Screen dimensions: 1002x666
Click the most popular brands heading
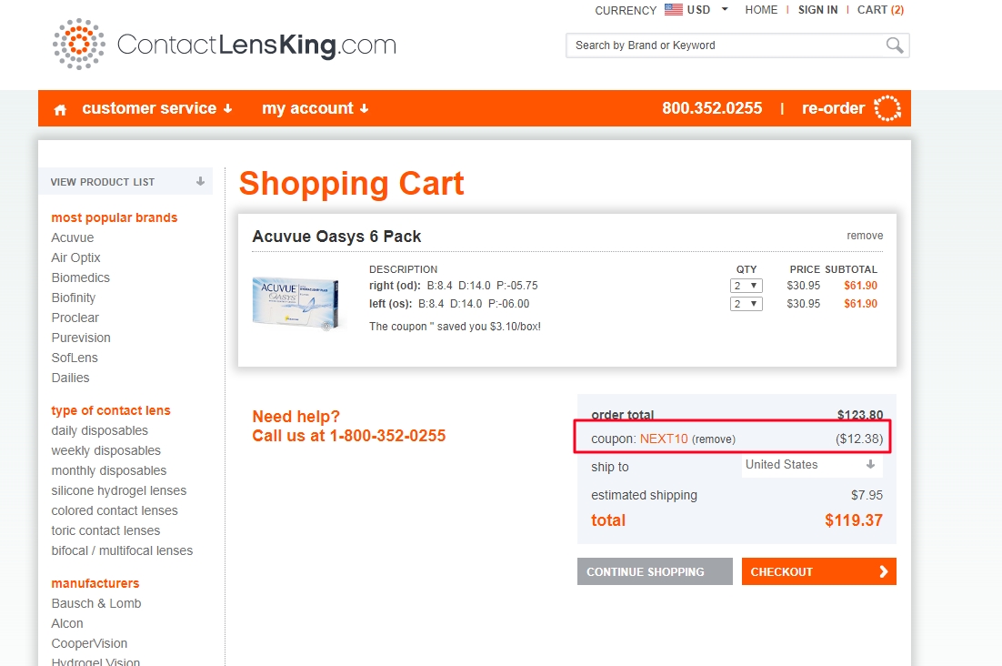click(x=115, y=218)
